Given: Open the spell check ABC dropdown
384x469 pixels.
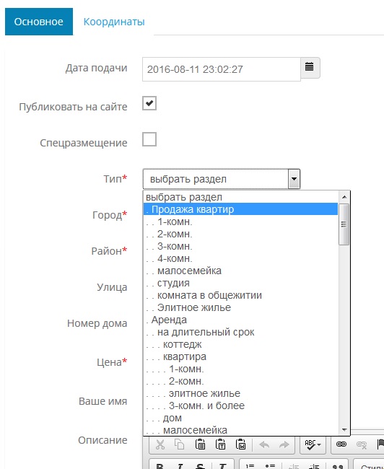Looking at the screenshot, I should (313, 444).
